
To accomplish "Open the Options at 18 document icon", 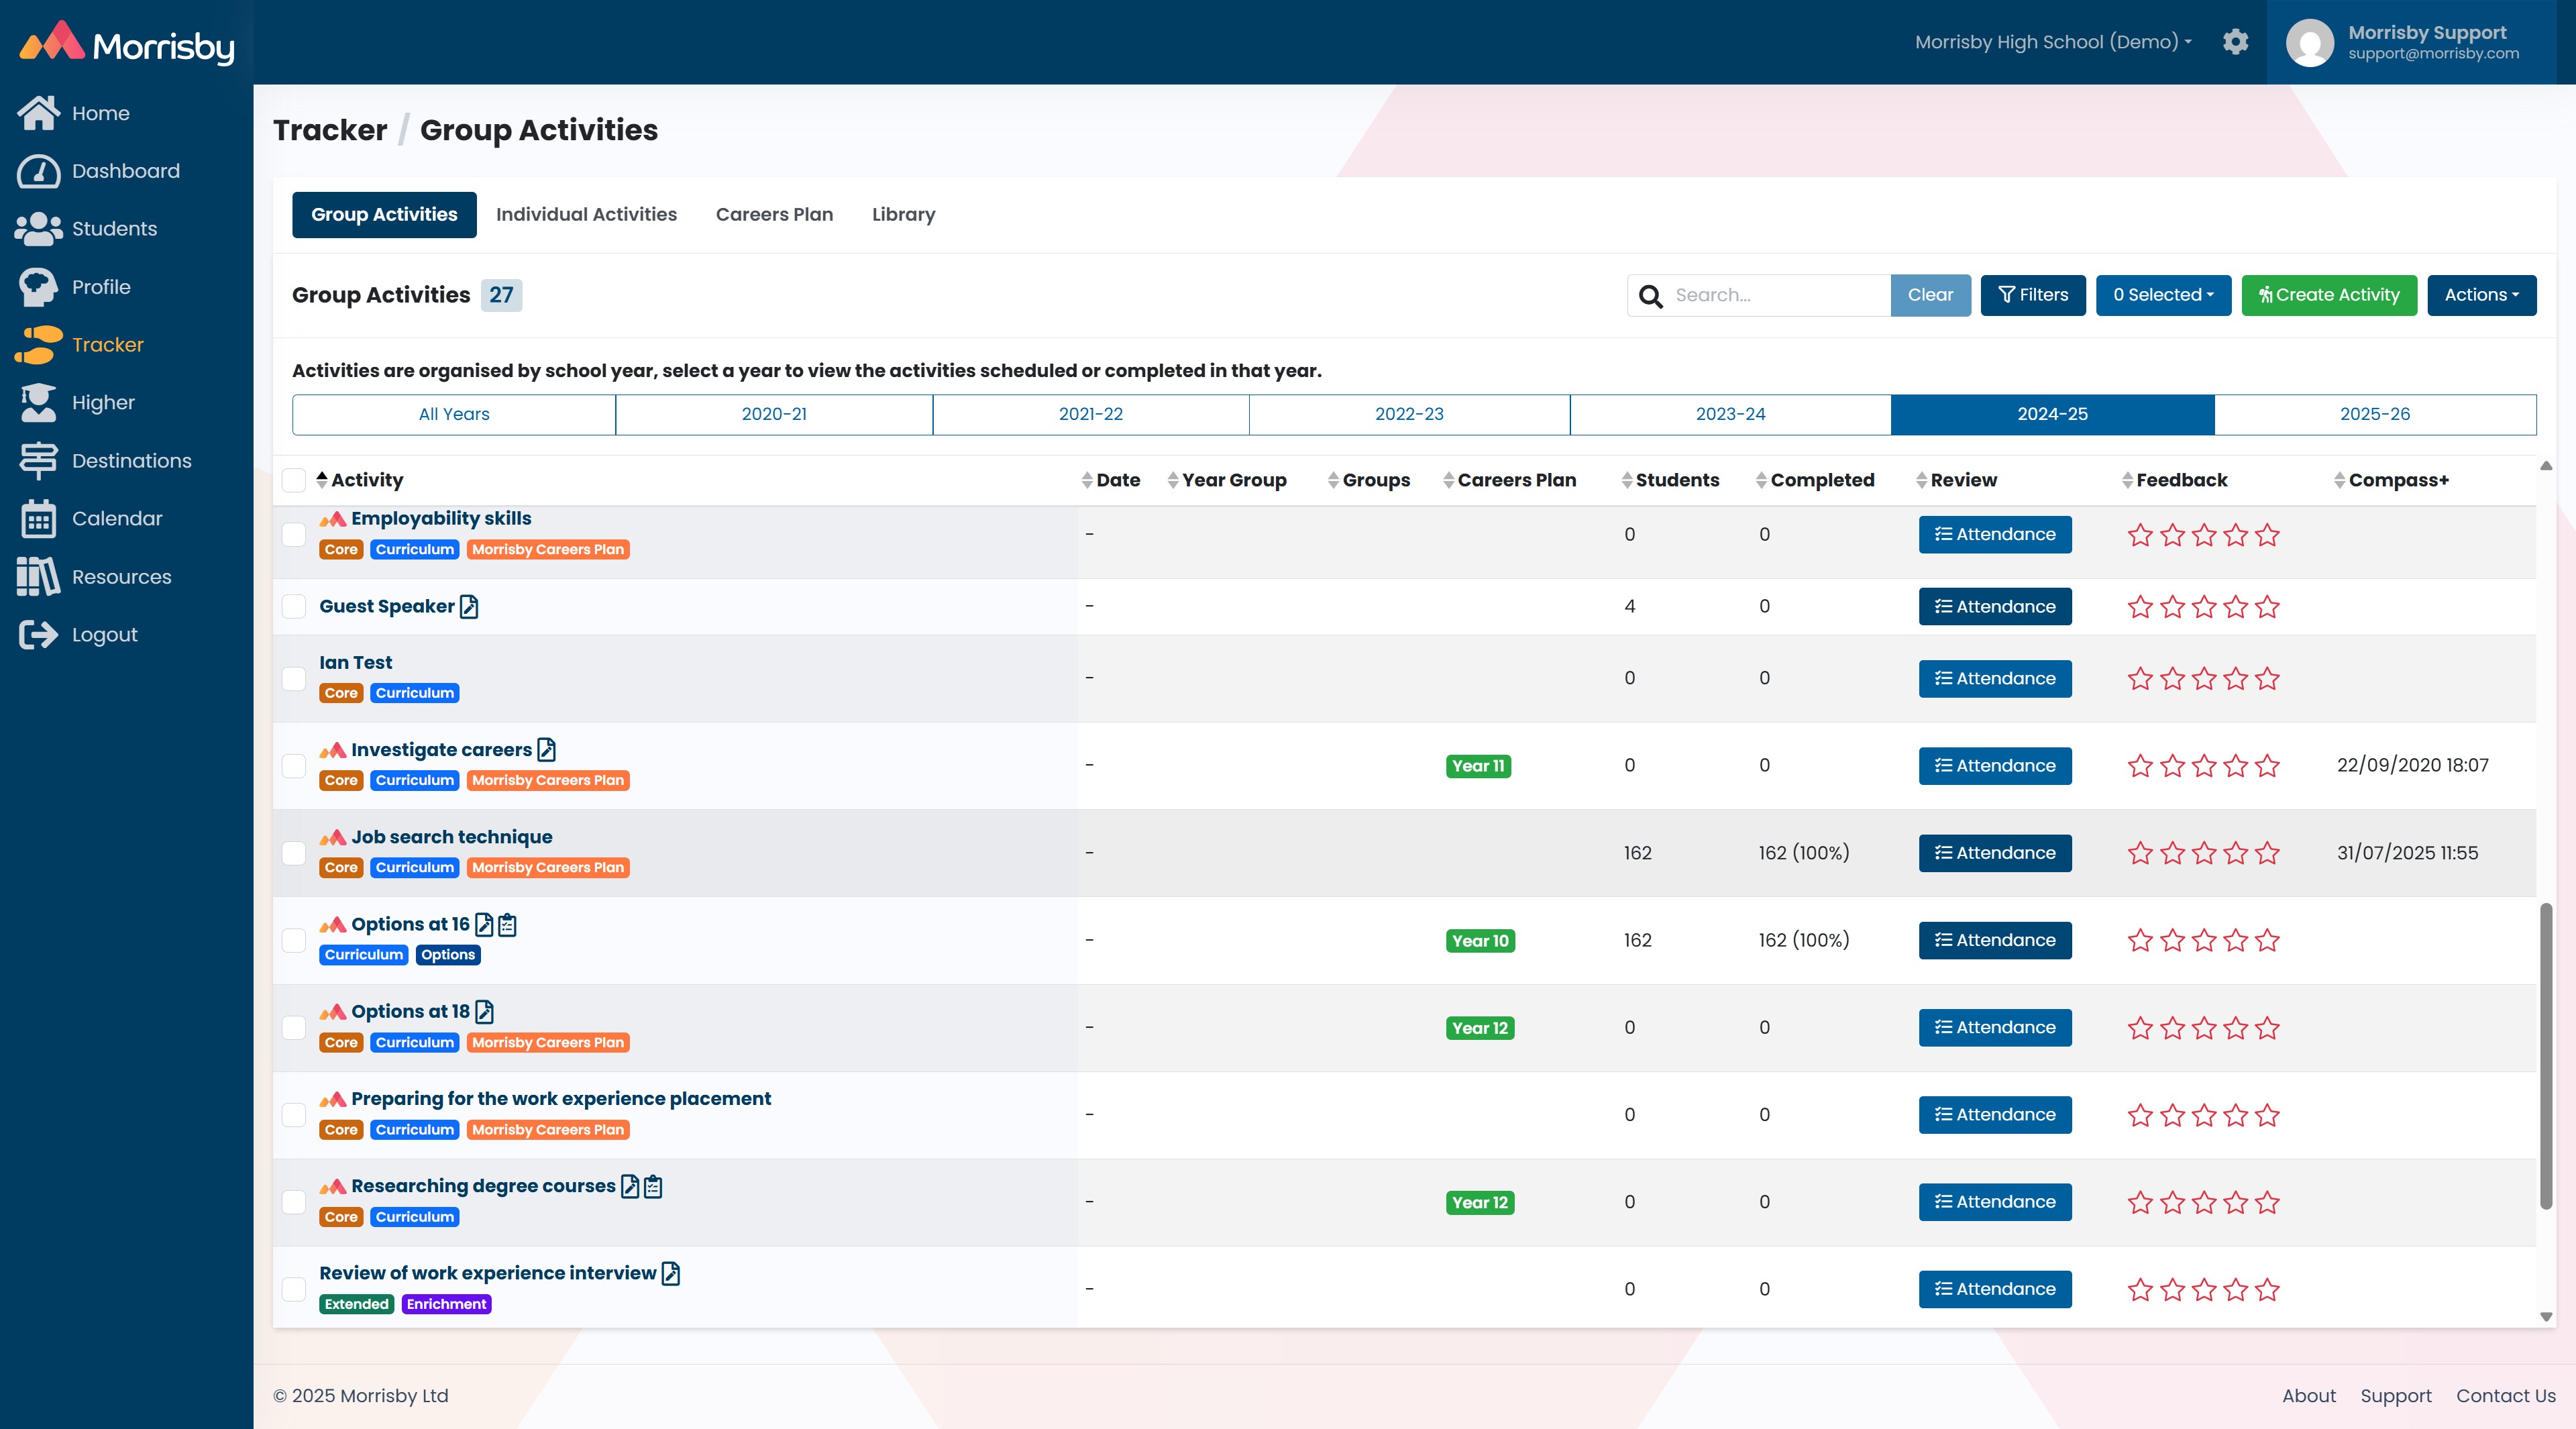I will pos(485,1011).
